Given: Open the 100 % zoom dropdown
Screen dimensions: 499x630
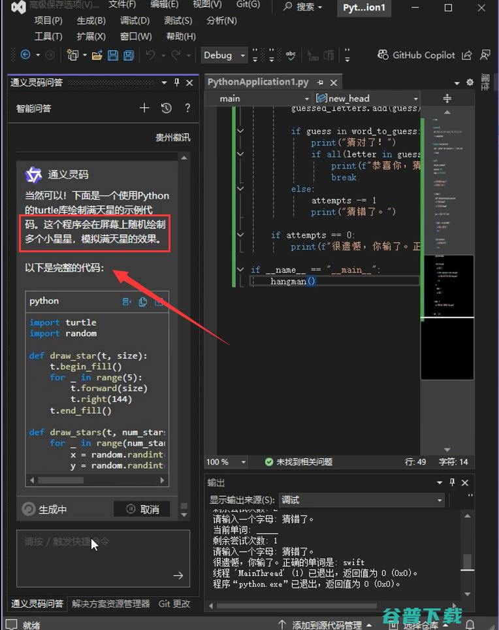Looking at the screenshot, I should [x=225, y=462].
